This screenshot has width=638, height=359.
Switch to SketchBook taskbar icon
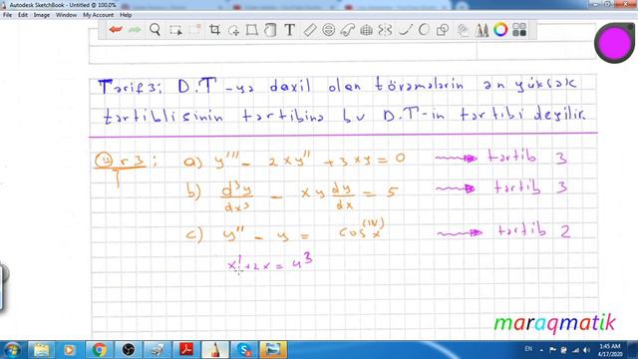pyautogui.click(x=215, y=350)
